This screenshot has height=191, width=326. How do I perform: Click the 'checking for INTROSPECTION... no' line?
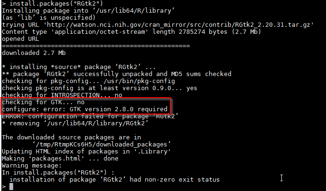click(x=62, y=95)
